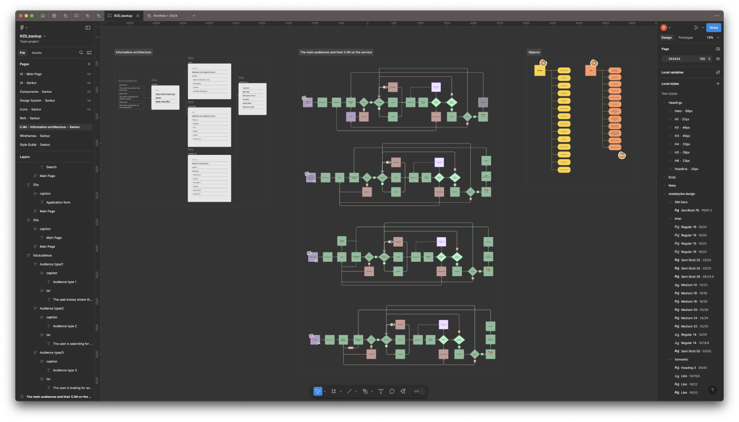
Task: Open search in the Pages panel
Action: pyautogui.click(x=81, y=53)
